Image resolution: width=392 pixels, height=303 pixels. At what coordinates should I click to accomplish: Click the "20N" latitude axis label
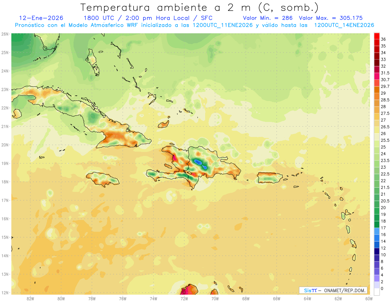click(5, 145)
